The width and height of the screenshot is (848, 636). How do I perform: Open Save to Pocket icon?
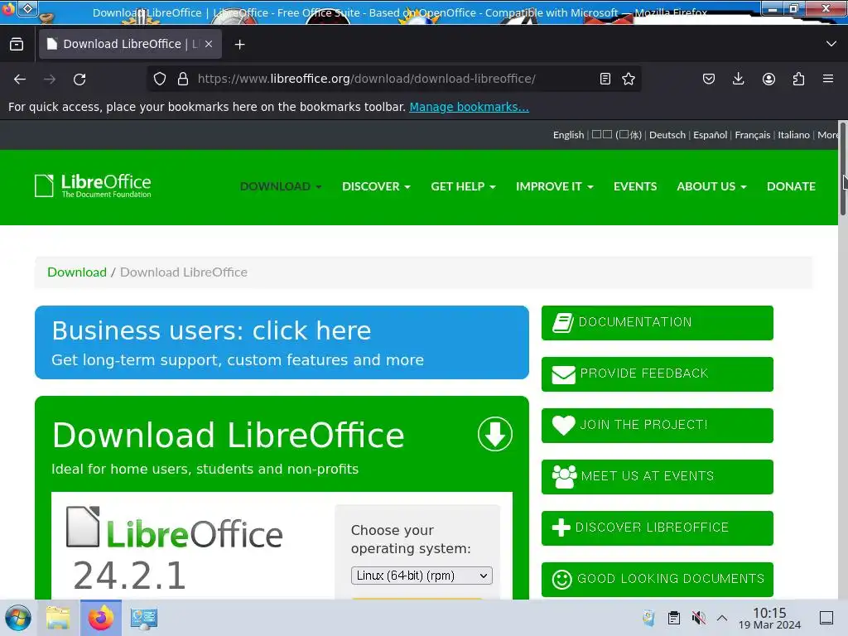(709, 79)
